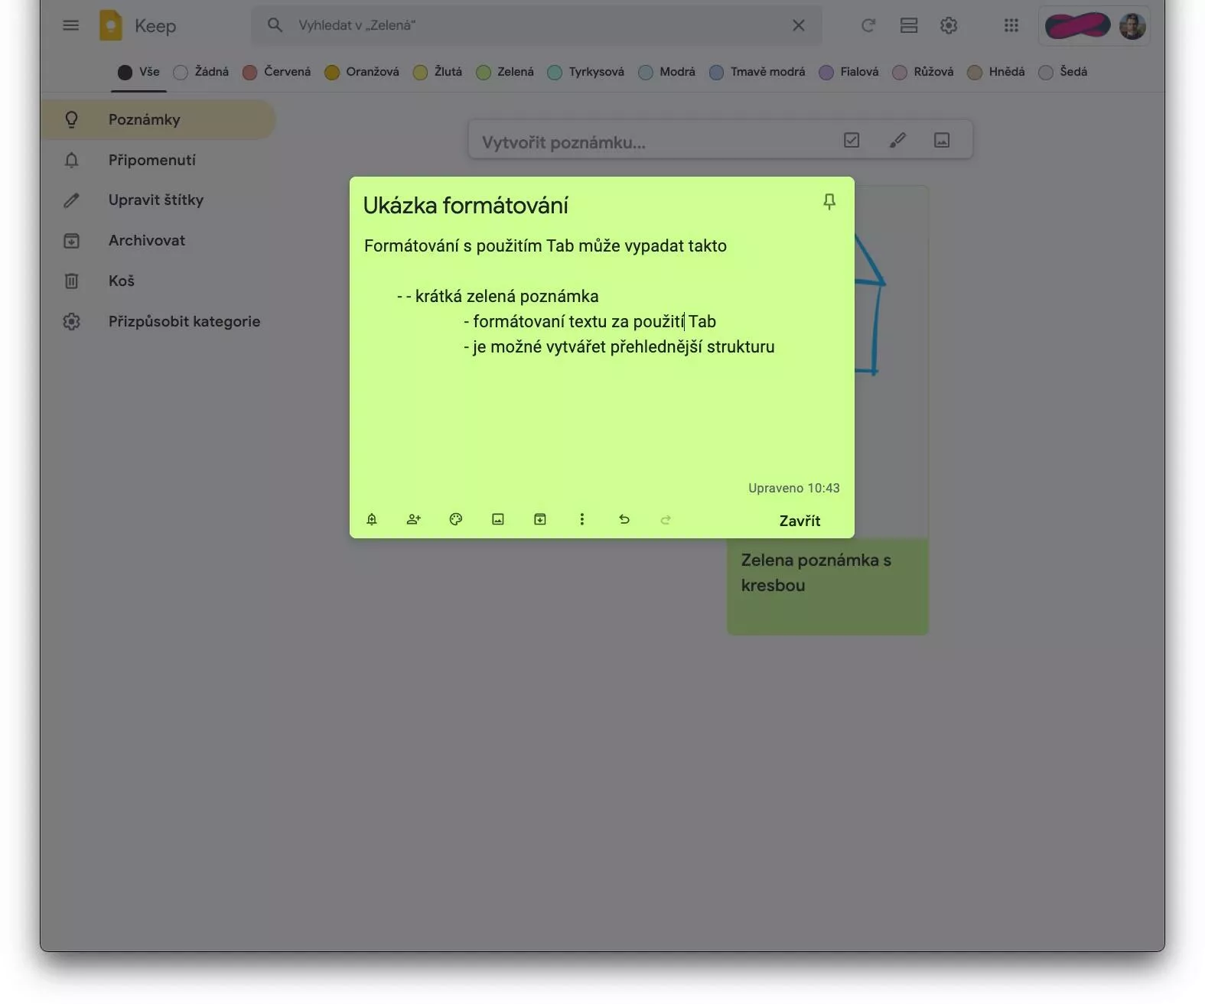Set a reminder with the bell icon
1205x1004 pixels.
[x=372, y=519]
